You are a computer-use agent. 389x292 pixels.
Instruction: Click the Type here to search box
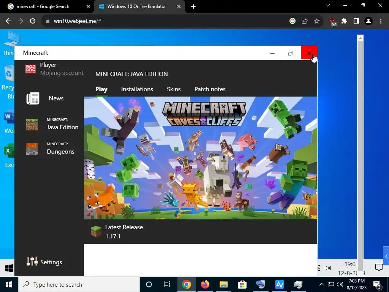[79, 284]
